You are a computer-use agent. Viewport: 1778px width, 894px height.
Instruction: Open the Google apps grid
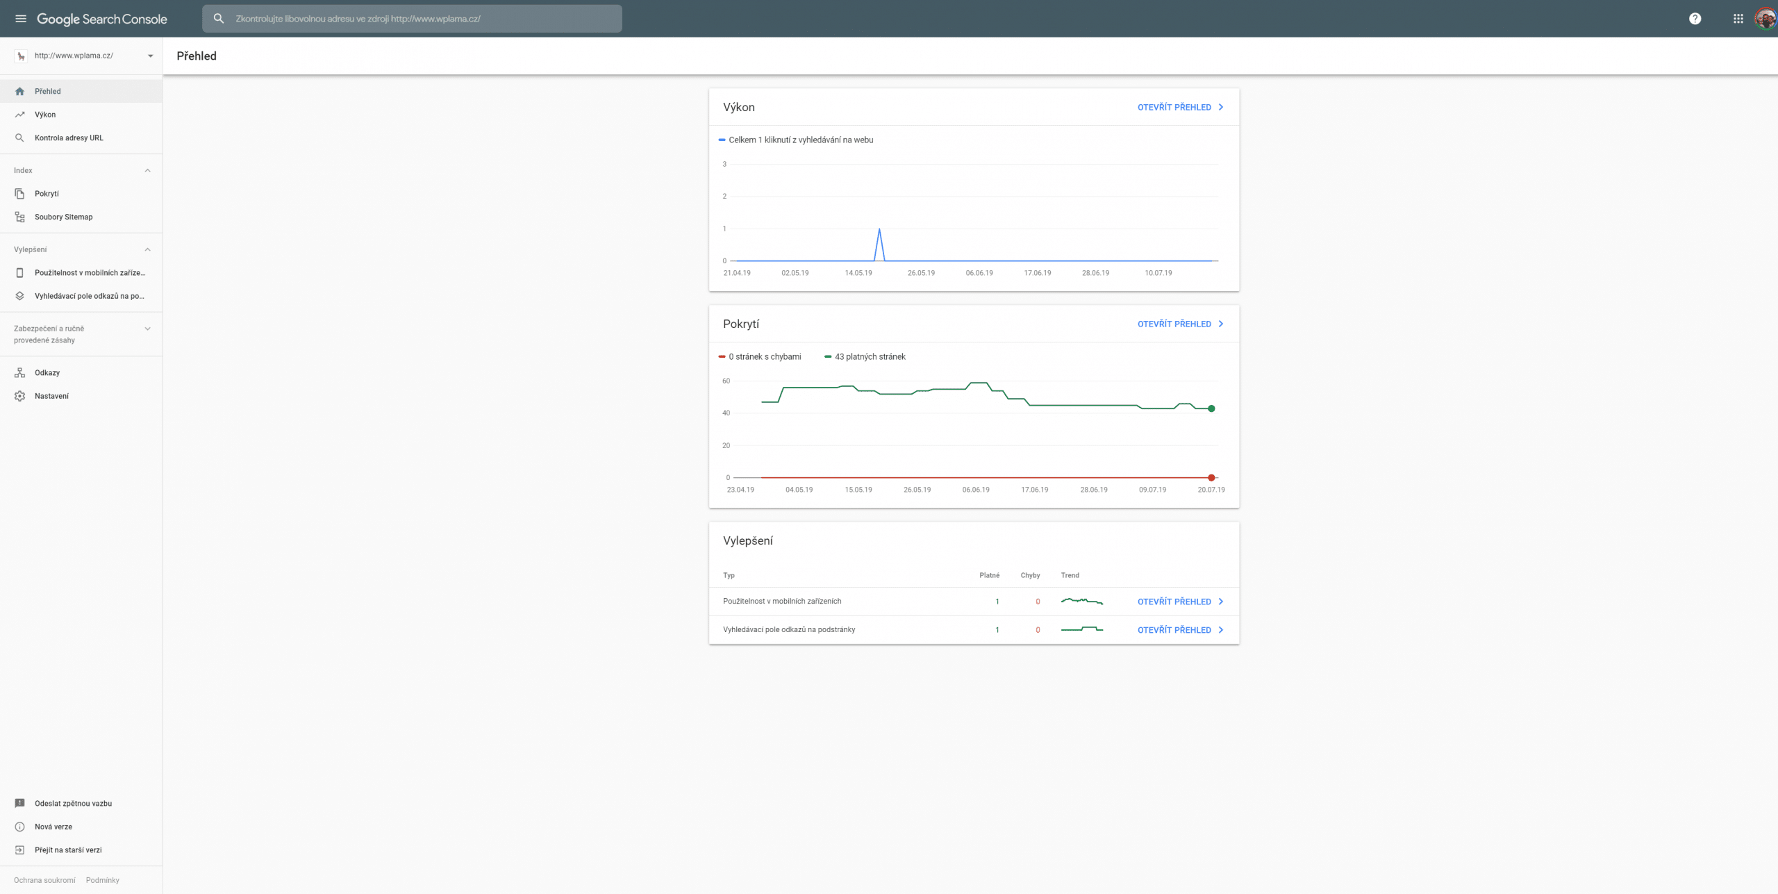pos(1738,19)
